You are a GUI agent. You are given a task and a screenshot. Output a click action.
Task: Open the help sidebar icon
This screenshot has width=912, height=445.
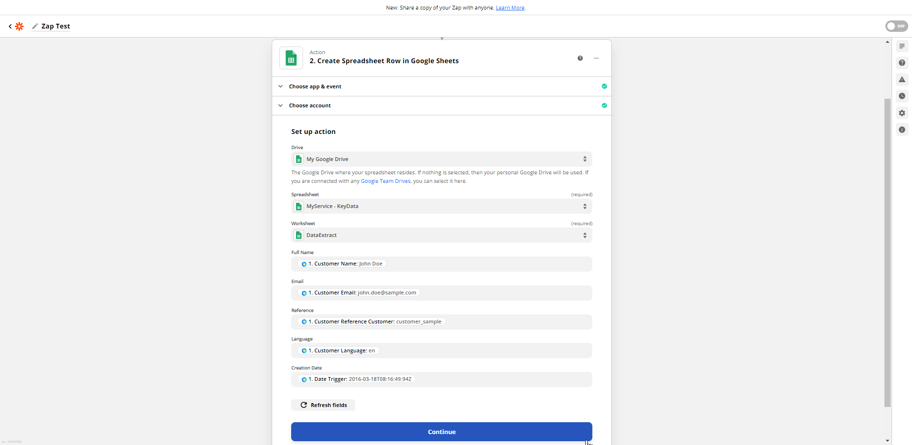pyautogui.click(x=902, y=63)
